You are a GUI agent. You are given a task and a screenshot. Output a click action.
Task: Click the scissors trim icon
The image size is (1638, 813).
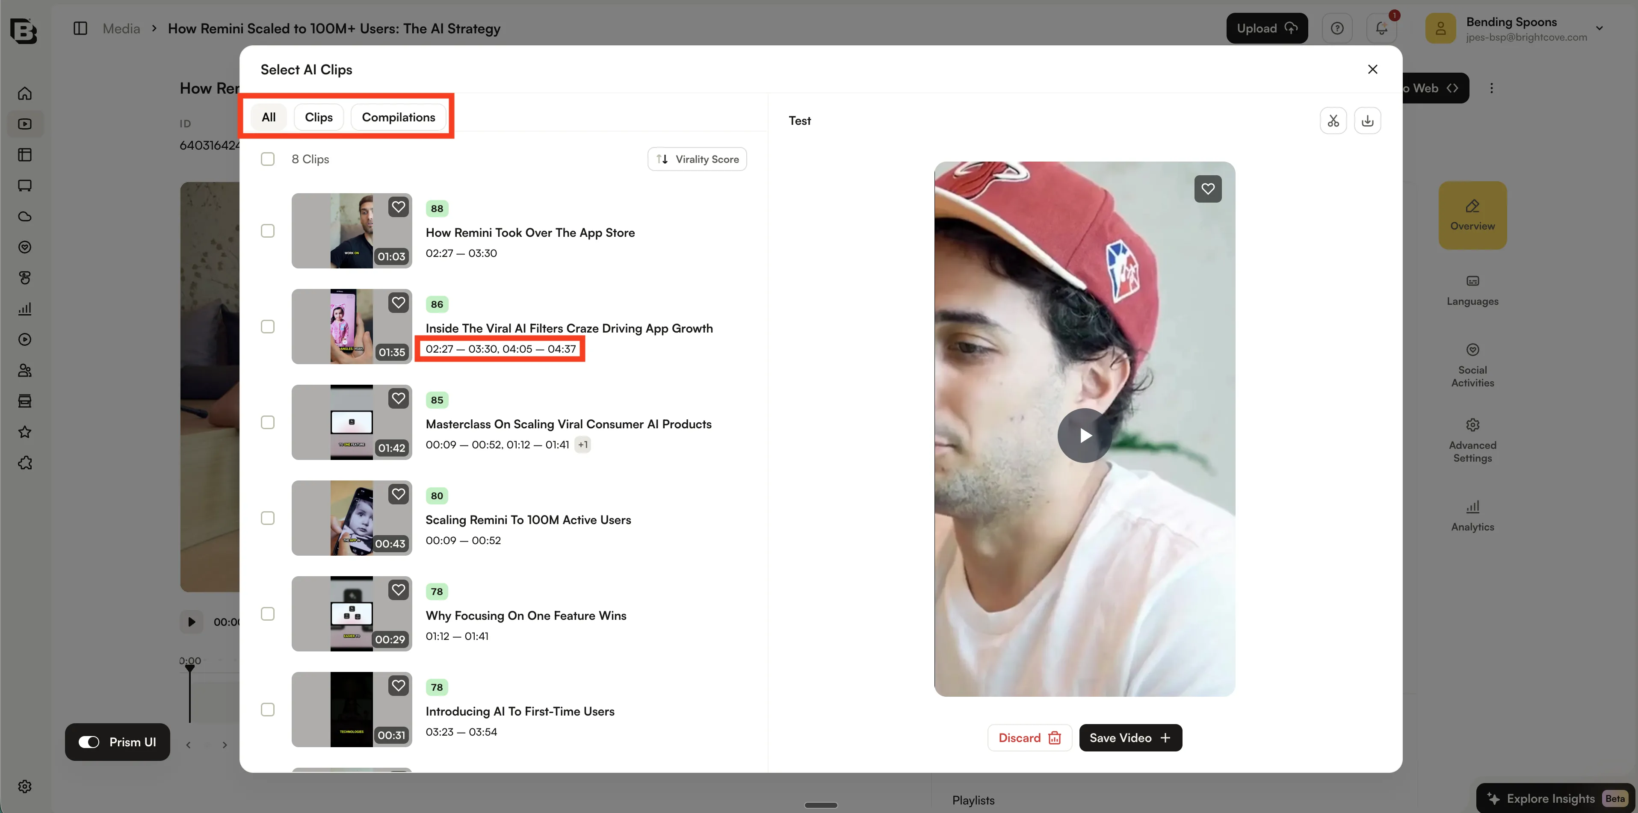tap(1333, 121)
